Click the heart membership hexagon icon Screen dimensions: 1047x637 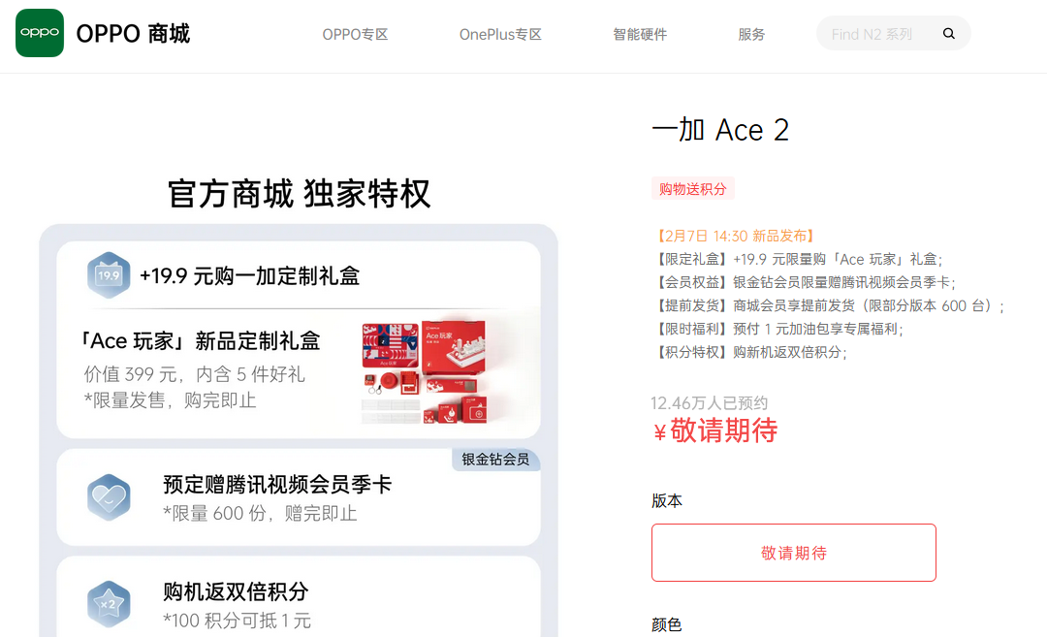(x=109, y=497)
